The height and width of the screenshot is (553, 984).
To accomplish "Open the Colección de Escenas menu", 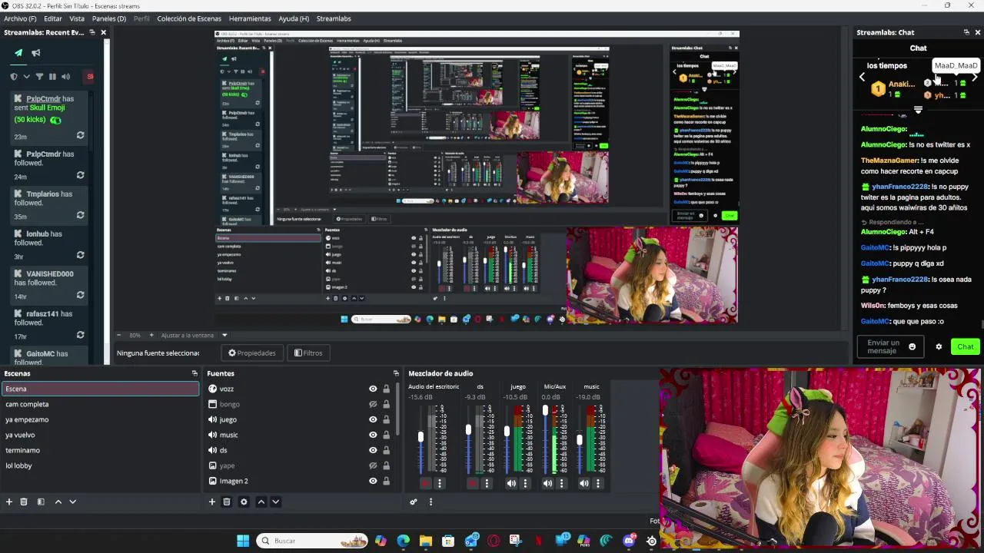I will click(189, 18).
